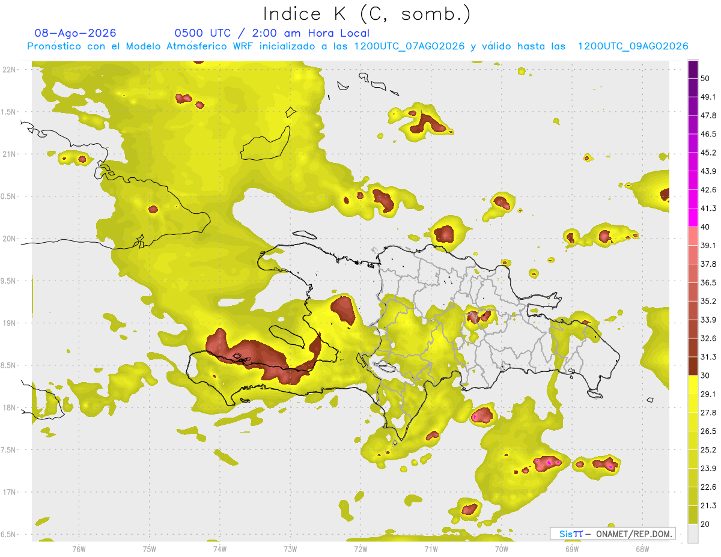721x557 pixels.
Task: Pick the olive swatch between 21.3 and 20
Action: coord(693,515)
